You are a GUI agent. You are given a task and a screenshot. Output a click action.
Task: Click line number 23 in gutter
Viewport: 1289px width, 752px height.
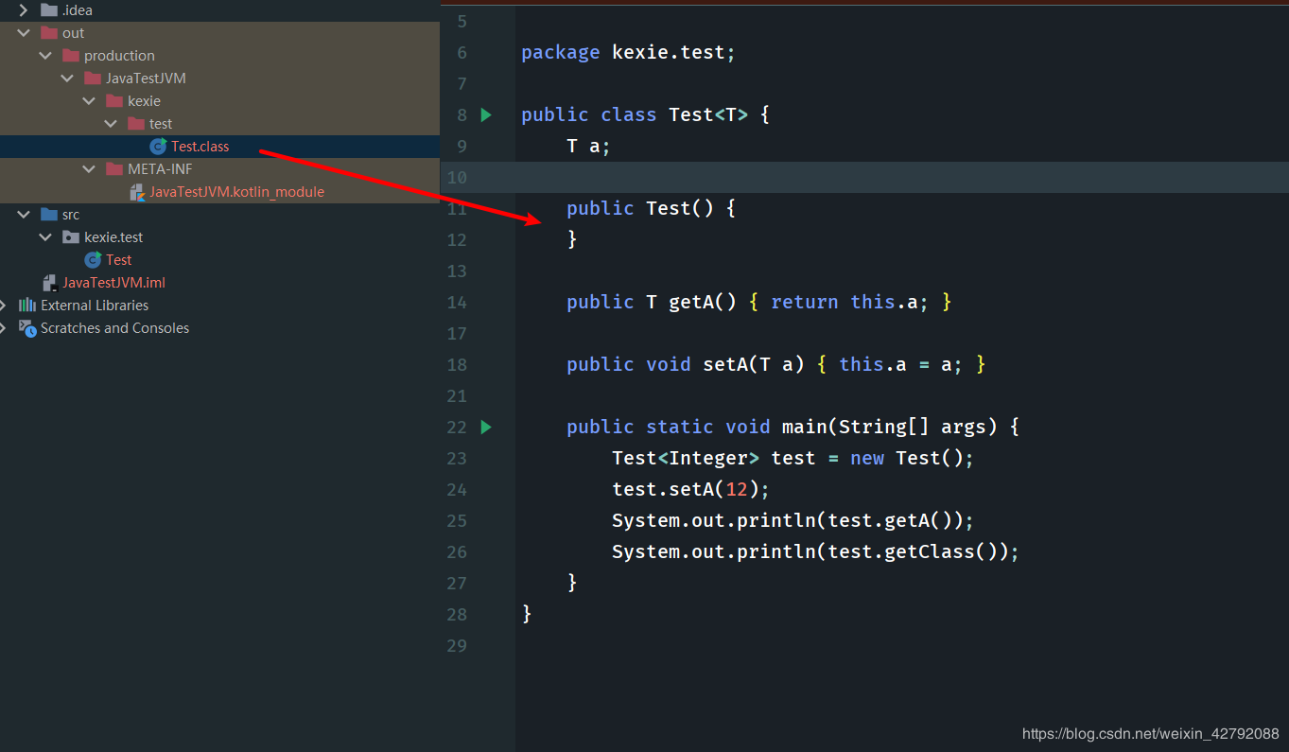click(457, 459)
